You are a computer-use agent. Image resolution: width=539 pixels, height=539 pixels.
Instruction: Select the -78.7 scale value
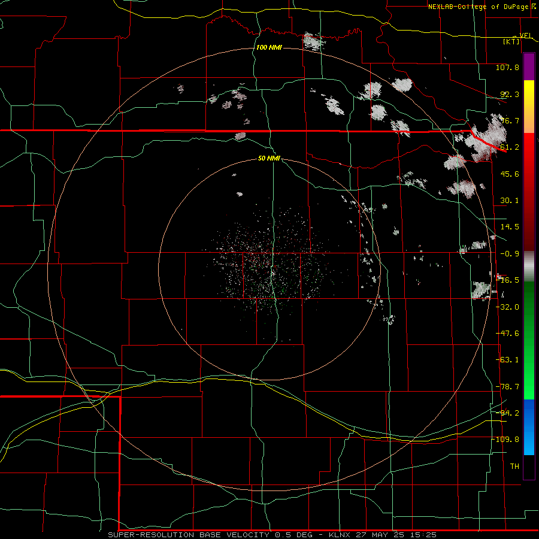tap(507, 387)
